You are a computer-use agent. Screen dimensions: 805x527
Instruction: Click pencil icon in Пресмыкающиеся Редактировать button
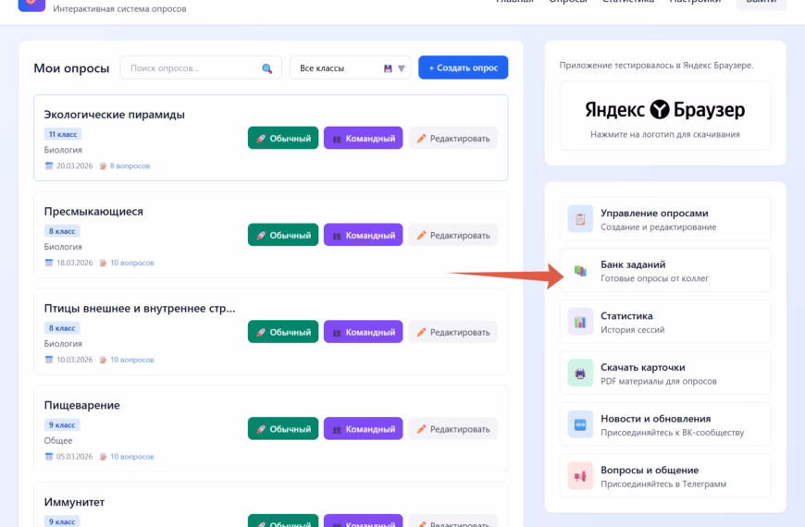point(421,236)
